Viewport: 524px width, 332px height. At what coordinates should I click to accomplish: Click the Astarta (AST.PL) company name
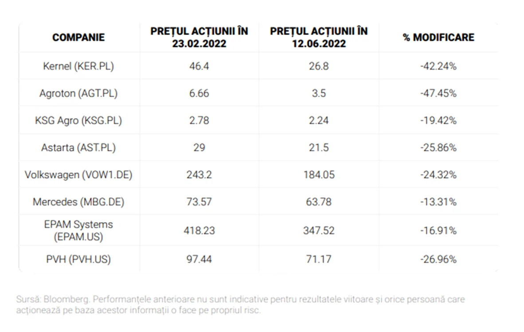78,147
